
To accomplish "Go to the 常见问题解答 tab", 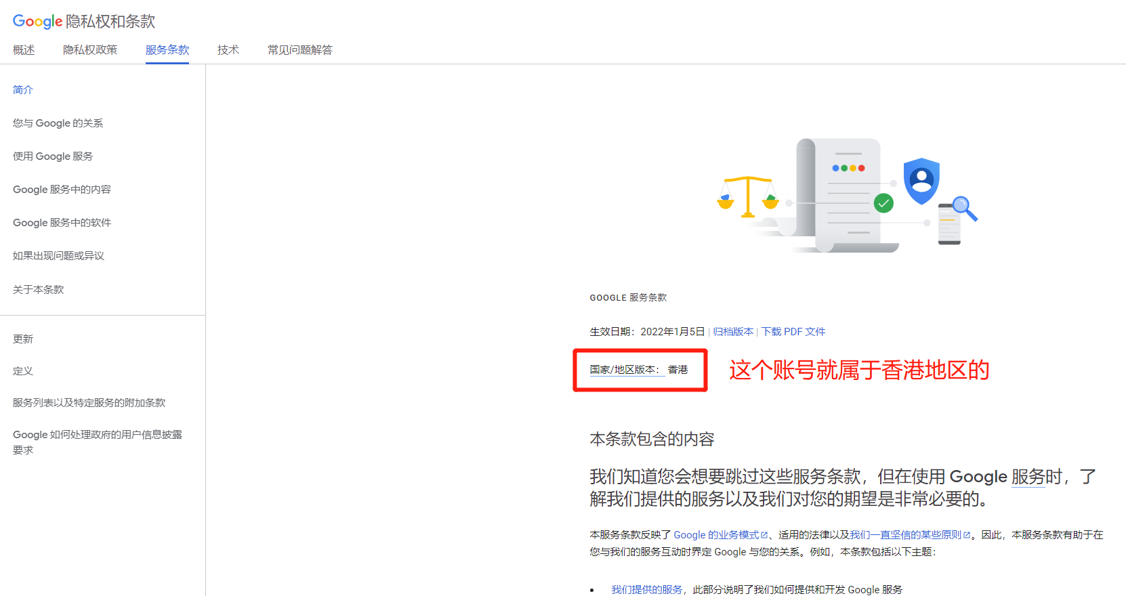I will (x=299, y=50).
